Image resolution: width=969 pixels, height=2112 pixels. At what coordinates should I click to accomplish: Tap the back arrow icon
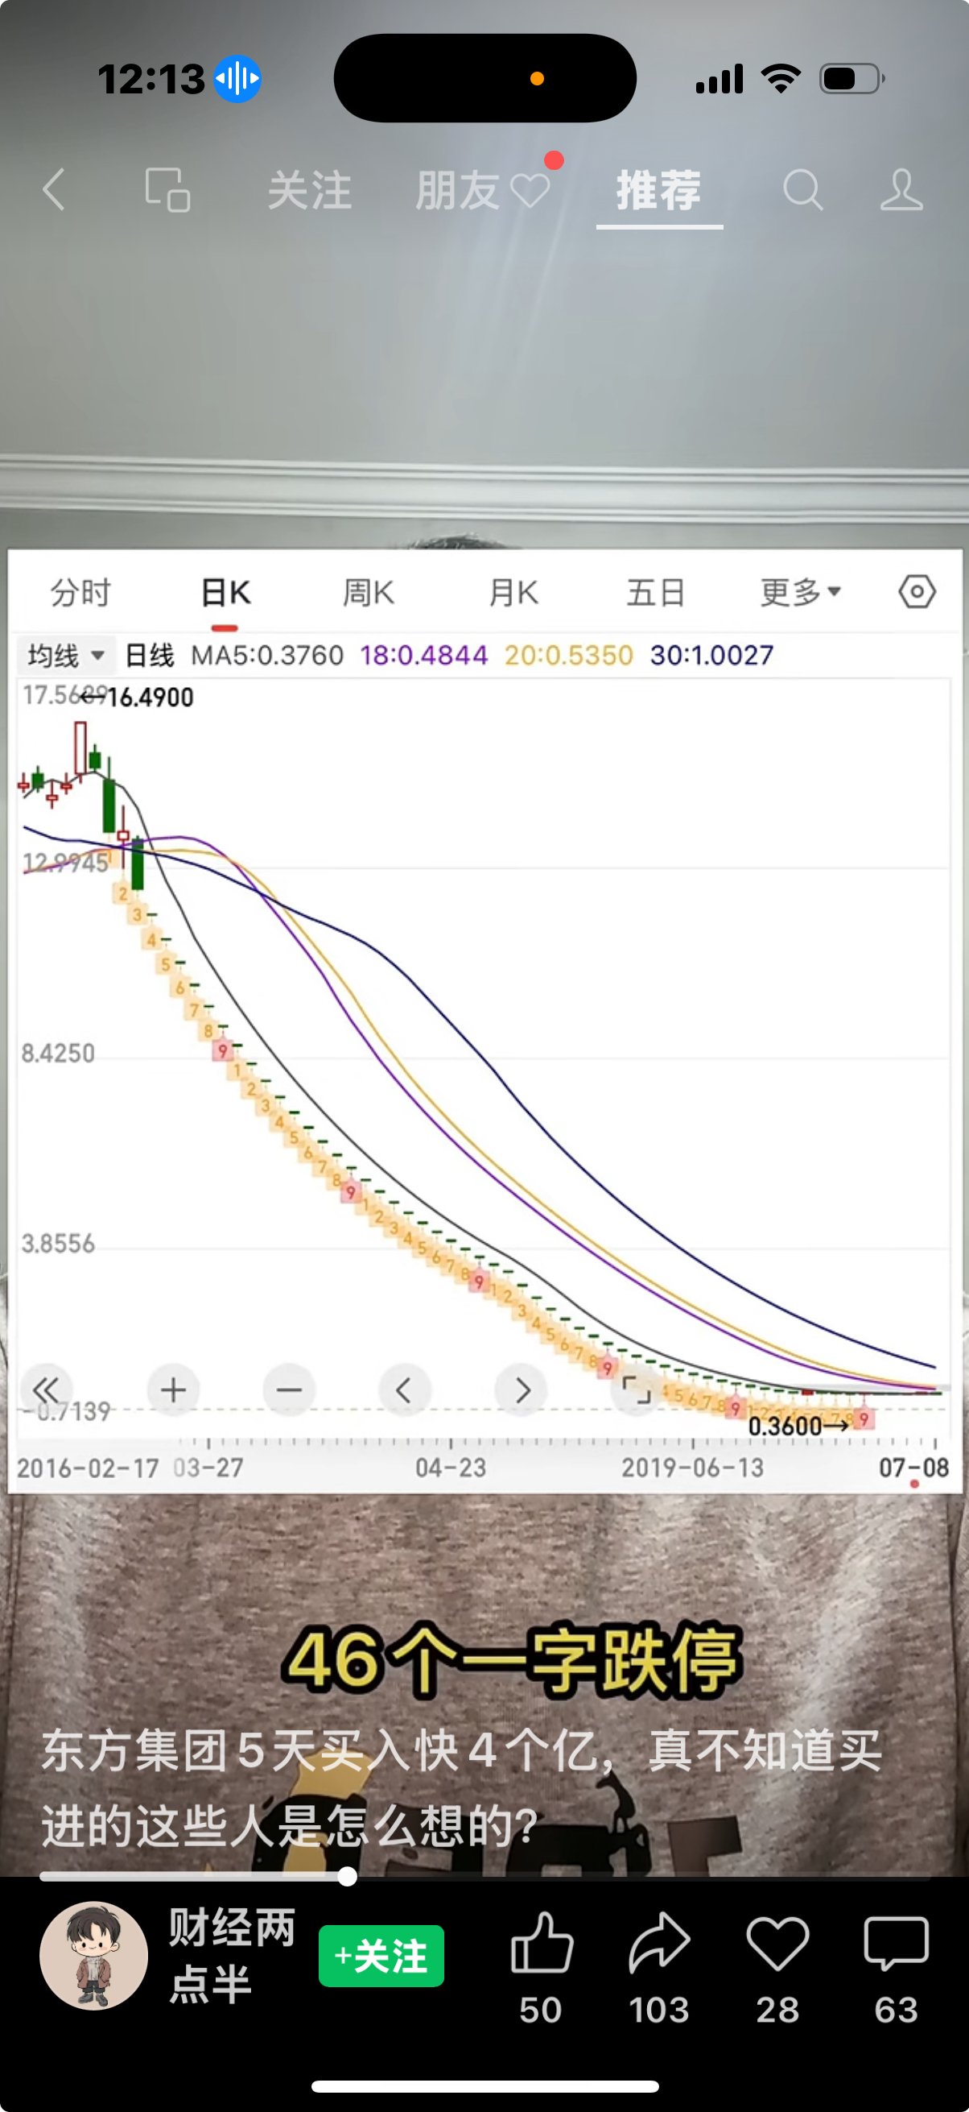[x=54, y=190]
